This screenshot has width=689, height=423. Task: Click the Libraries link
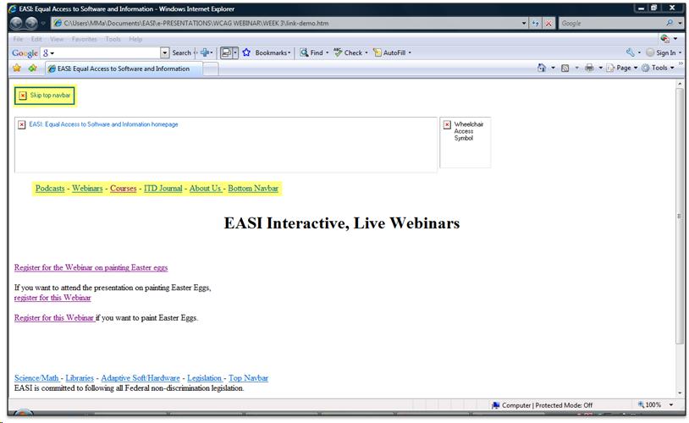pos(80,378)
